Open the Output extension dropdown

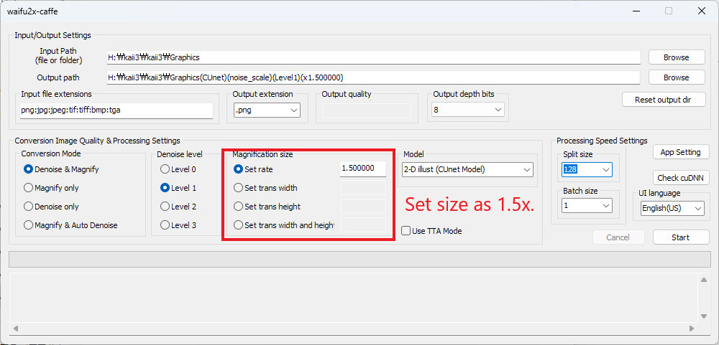click(x=267, y=110)
